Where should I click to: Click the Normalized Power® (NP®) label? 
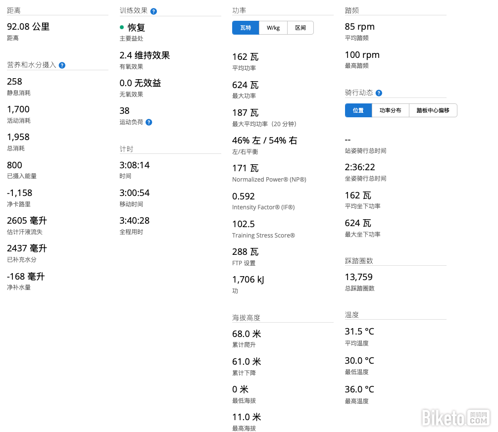269,180
